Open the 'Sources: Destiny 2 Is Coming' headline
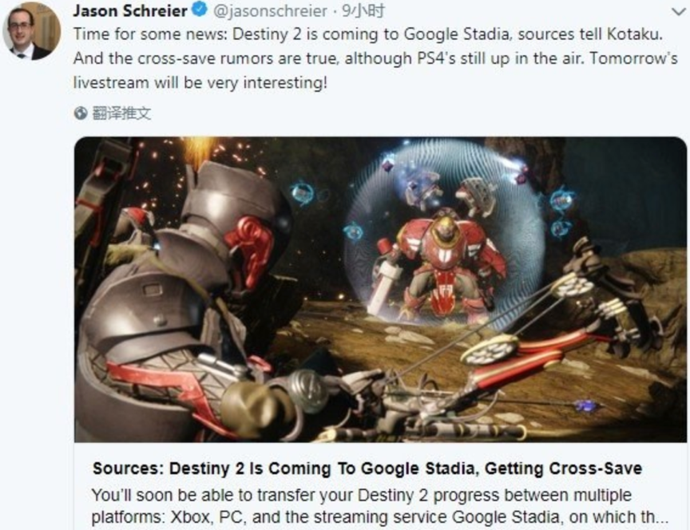Image resolution: width=690 pixels, height=530 pixels. [x=367, y=469]
